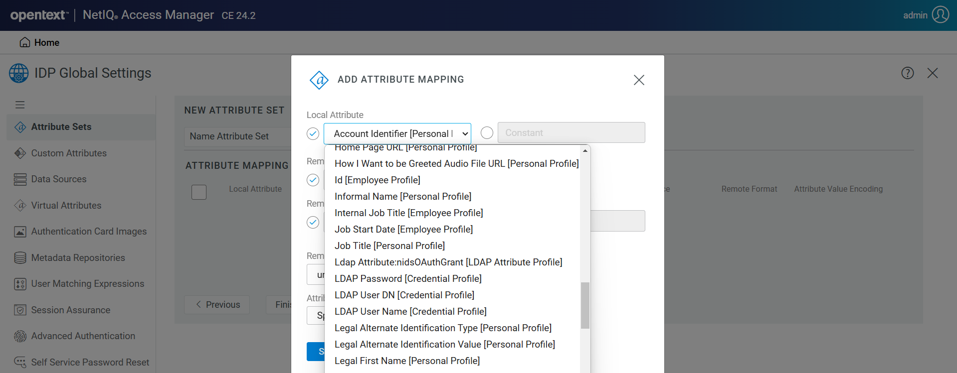Click the Home house icon
The image size is (957, 373).
click(24, 42)
